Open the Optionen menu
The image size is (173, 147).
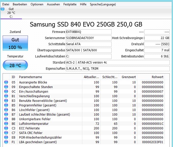[37, 4]
